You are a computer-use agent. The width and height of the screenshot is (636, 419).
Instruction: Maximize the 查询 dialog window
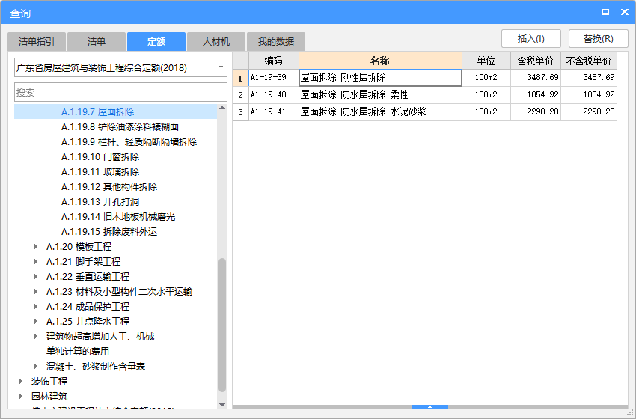tap(605, 12)
